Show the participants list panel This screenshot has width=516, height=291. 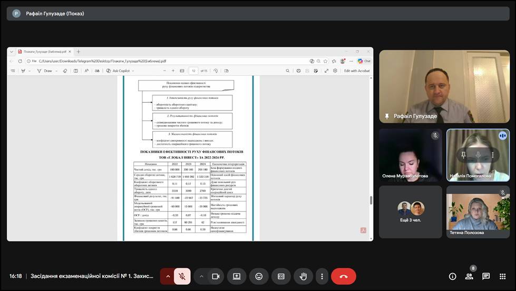(x=469, y=276)
